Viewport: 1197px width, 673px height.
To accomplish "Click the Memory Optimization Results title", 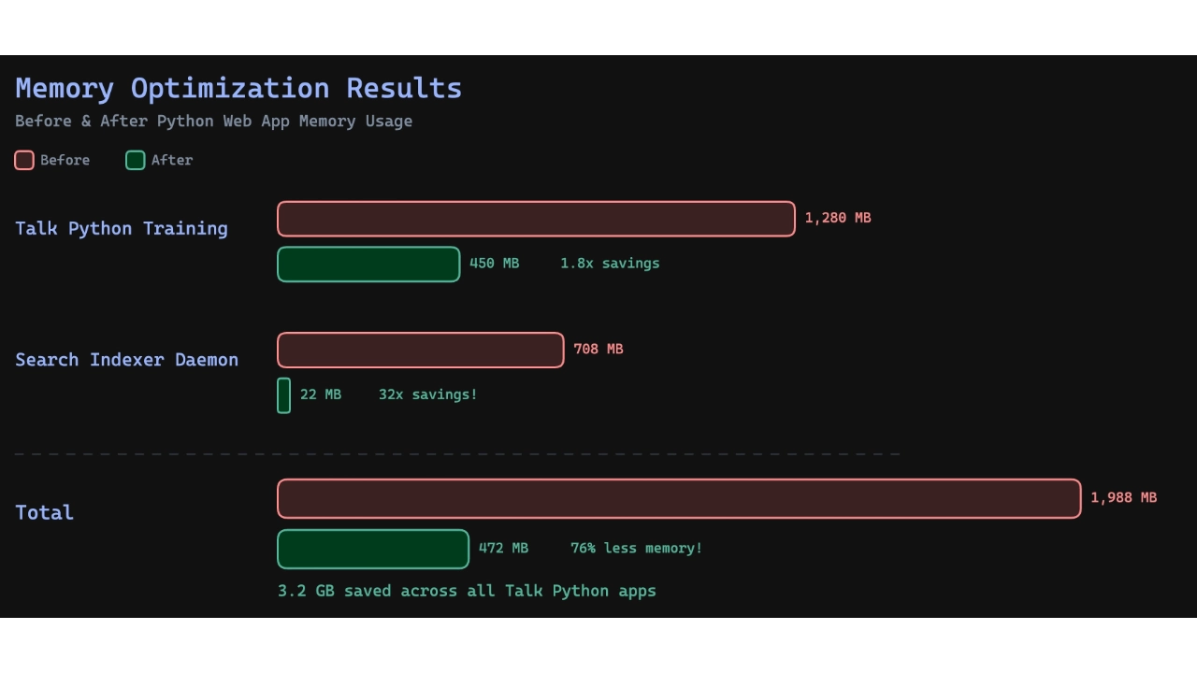I will (x=238, y=88).
